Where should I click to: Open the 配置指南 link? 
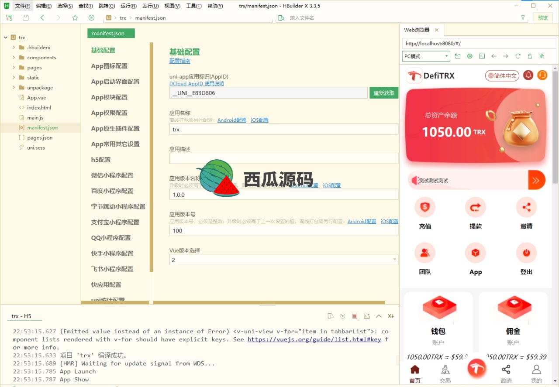click(179, 61)
